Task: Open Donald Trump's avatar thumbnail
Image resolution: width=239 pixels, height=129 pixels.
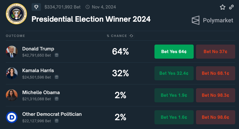Action: (x=12, y=52)
